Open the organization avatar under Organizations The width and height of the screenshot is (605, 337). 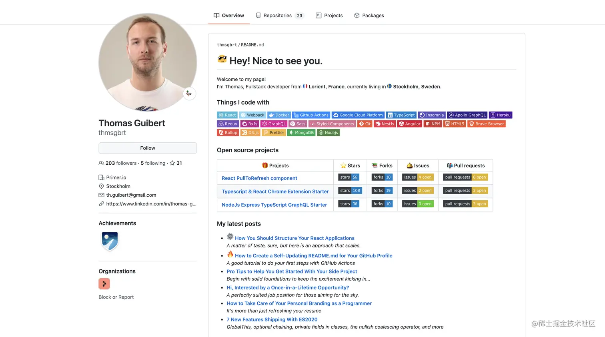(104, 284)
